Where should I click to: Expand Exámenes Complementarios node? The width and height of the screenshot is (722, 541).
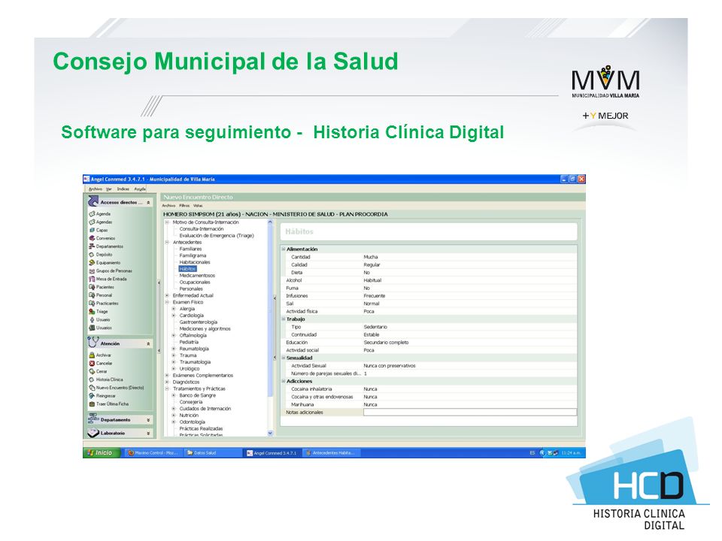coord(167,376)
